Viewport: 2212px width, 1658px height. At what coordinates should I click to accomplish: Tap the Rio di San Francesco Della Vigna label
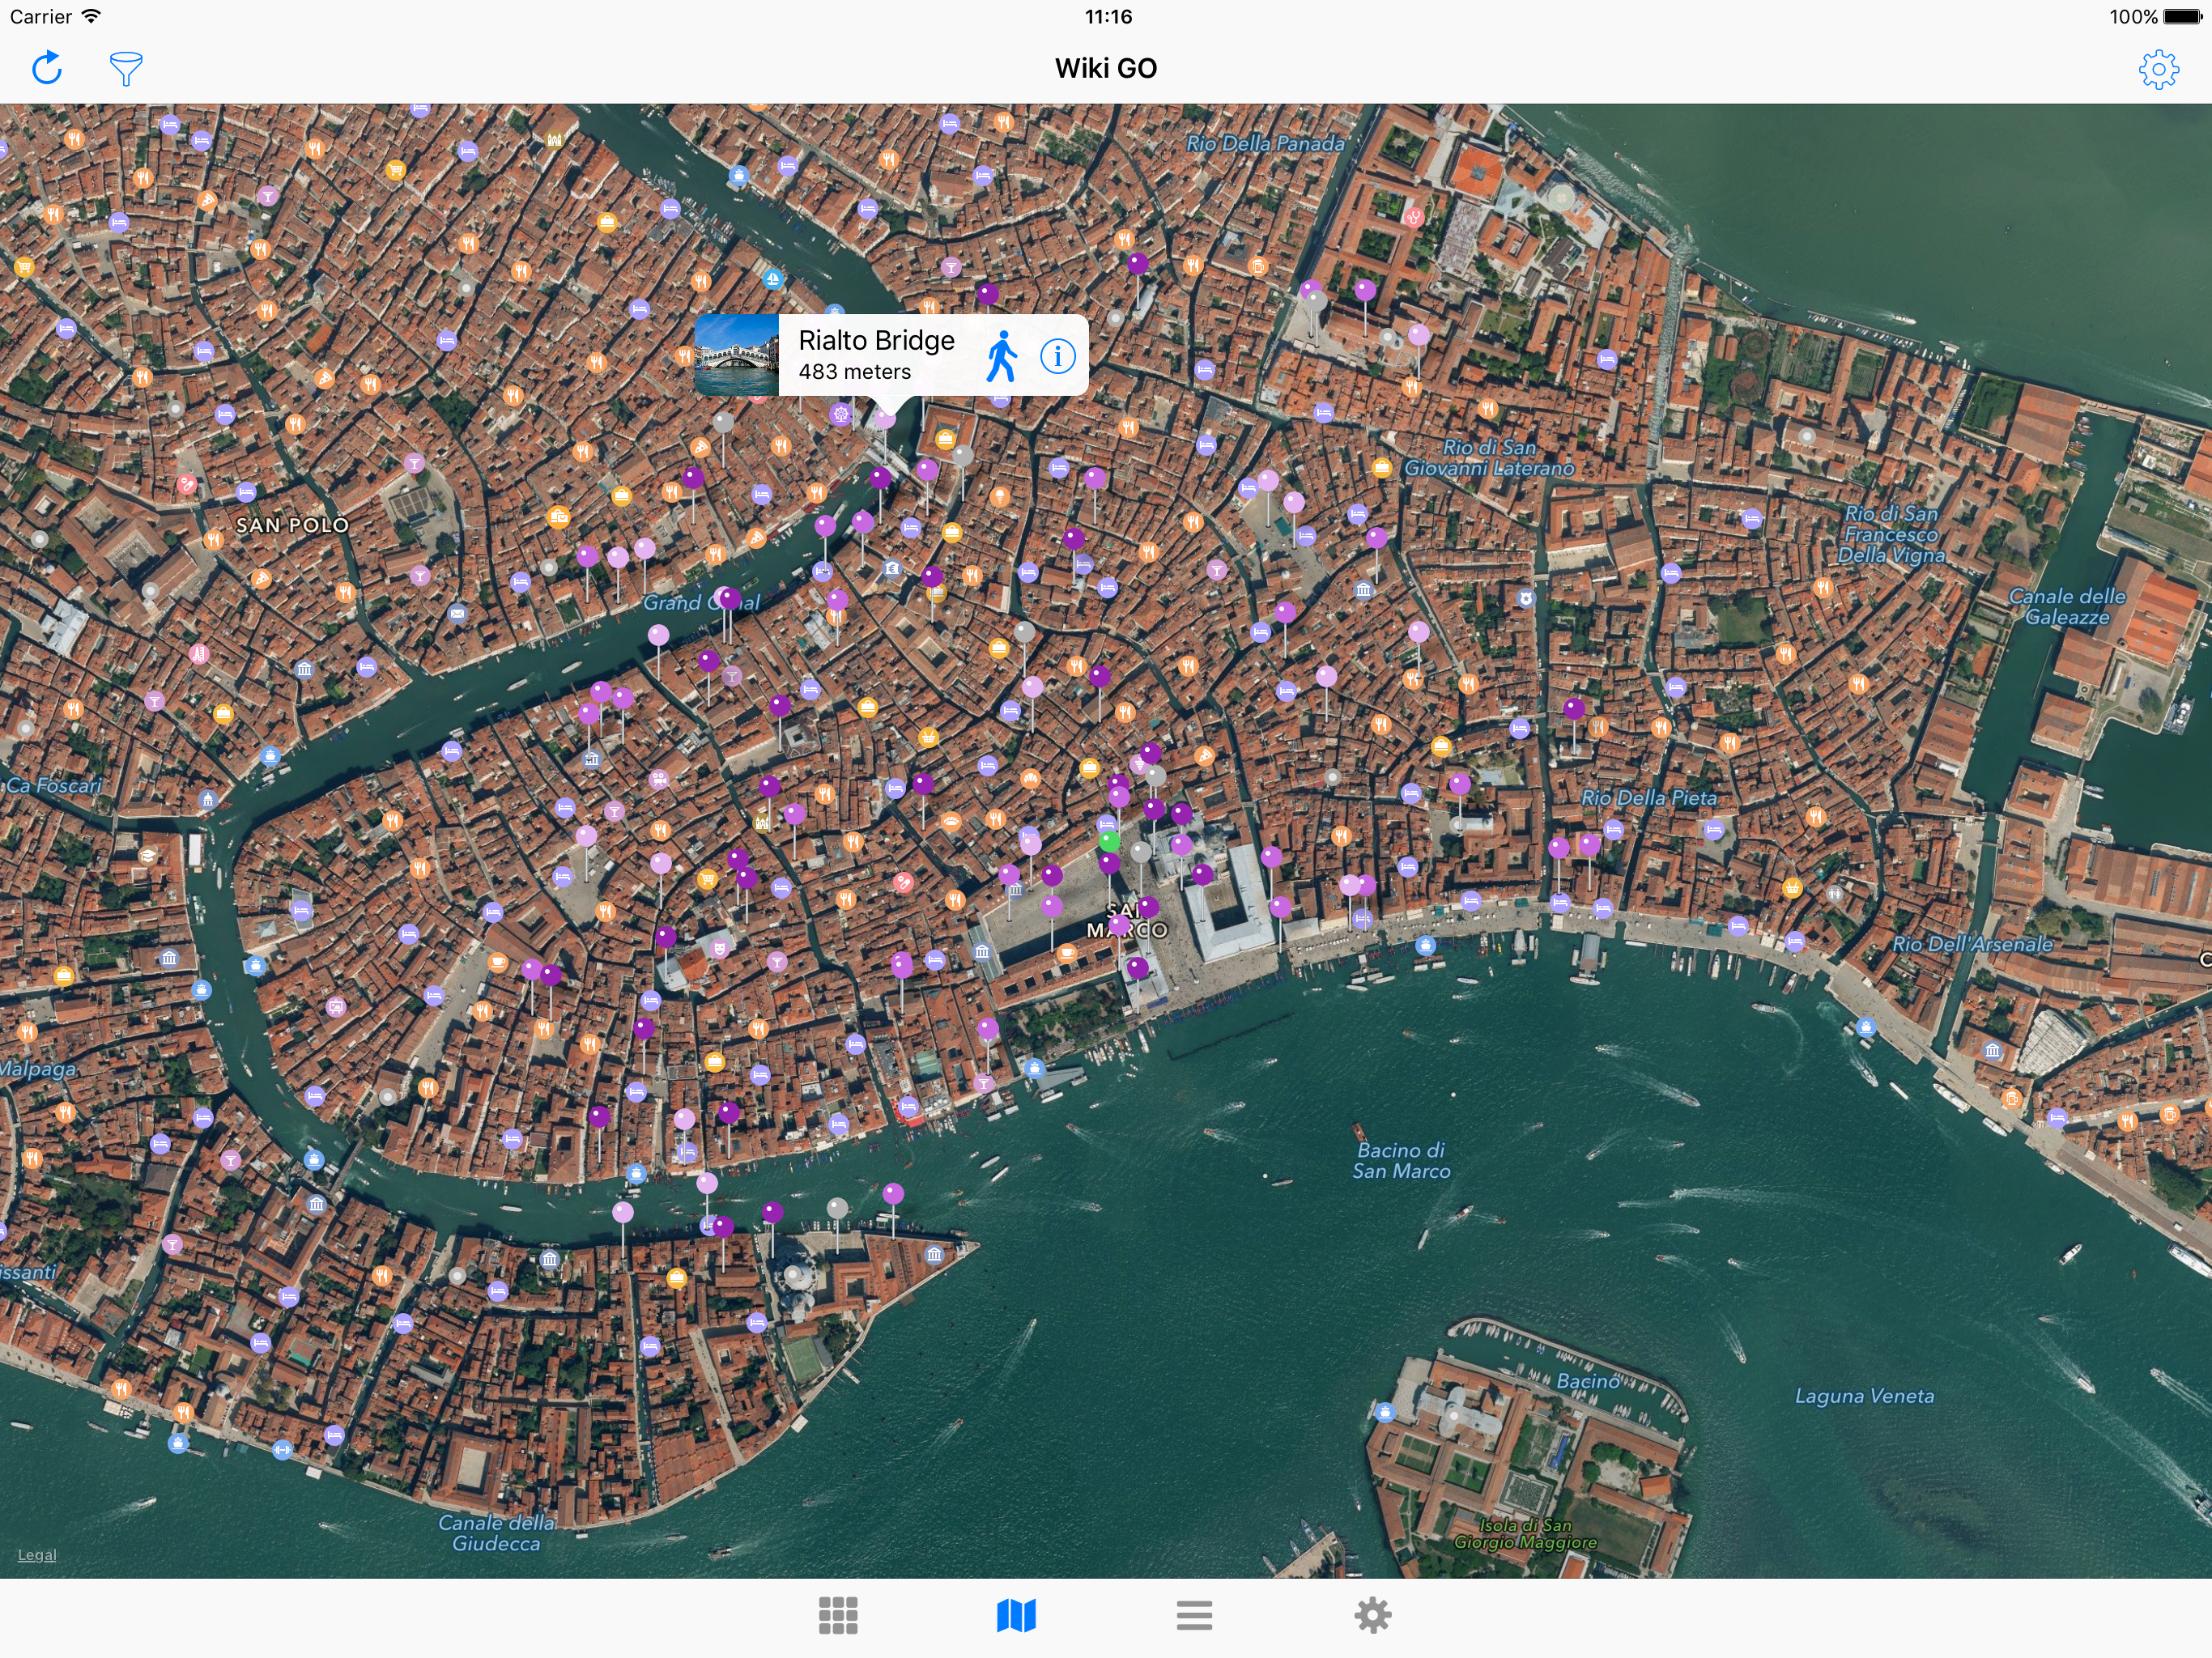tap(1891, 534)
